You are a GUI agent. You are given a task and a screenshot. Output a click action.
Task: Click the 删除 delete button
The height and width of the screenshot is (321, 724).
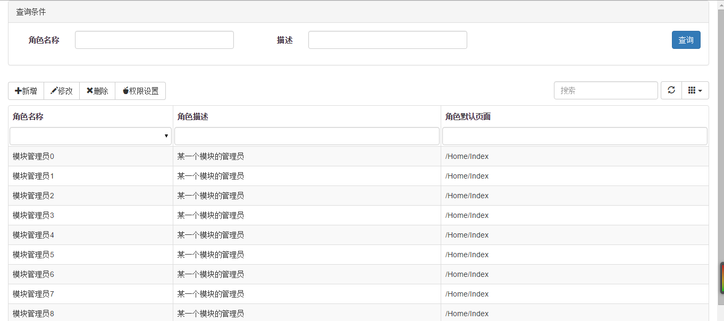pos(97,91)
